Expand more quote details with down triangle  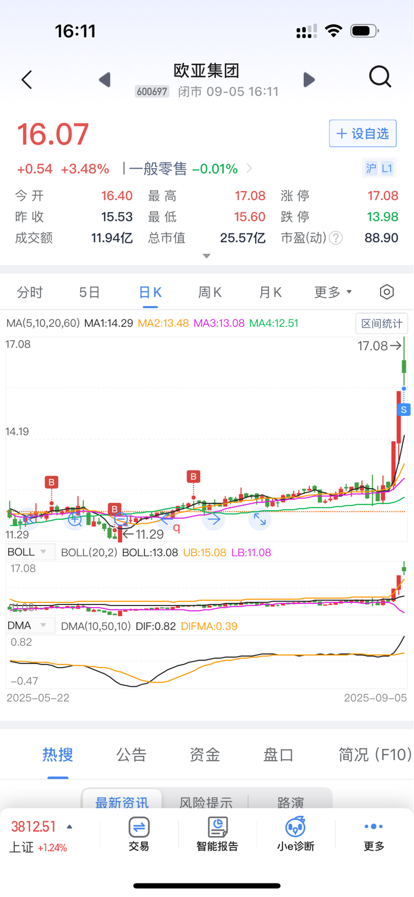pos(206,256)
